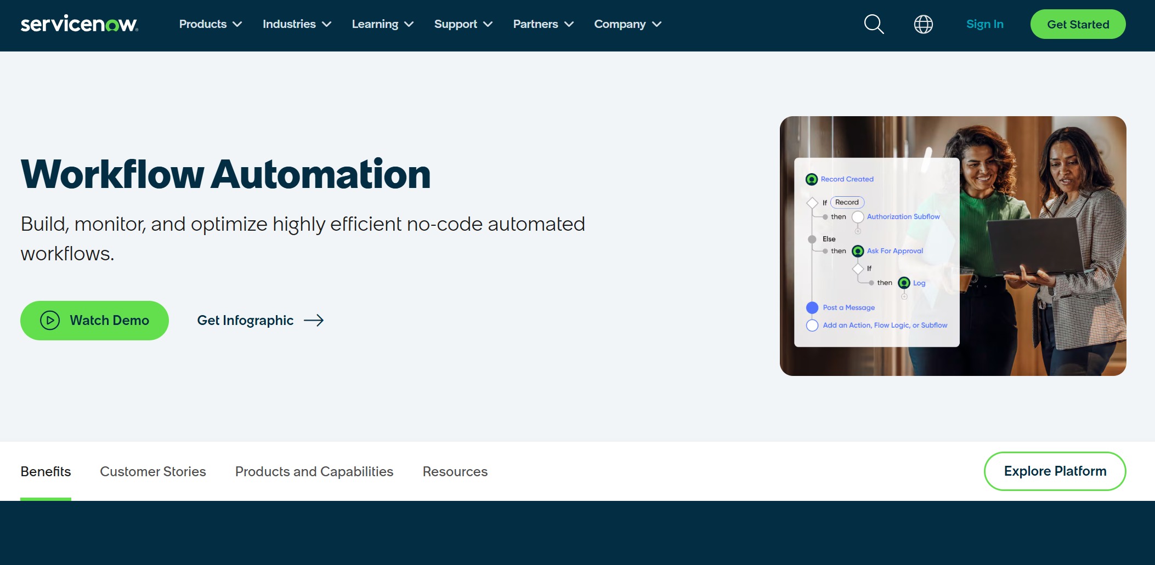Click the Sign In link
Screen dimensions: 1155x565
[984, 24]
